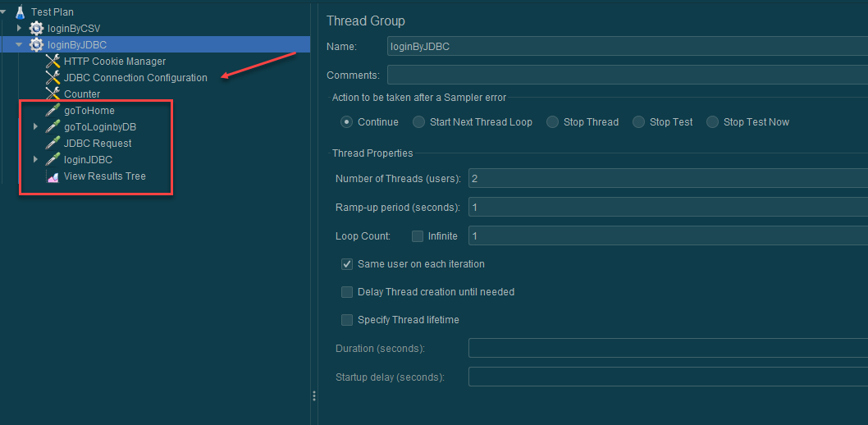Uncheck Same user on each iteration

[348, 264]
